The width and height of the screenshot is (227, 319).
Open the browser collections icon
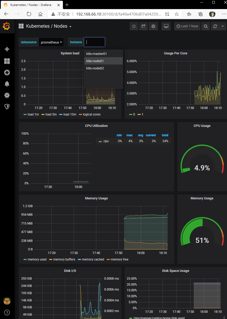(201, 14)
